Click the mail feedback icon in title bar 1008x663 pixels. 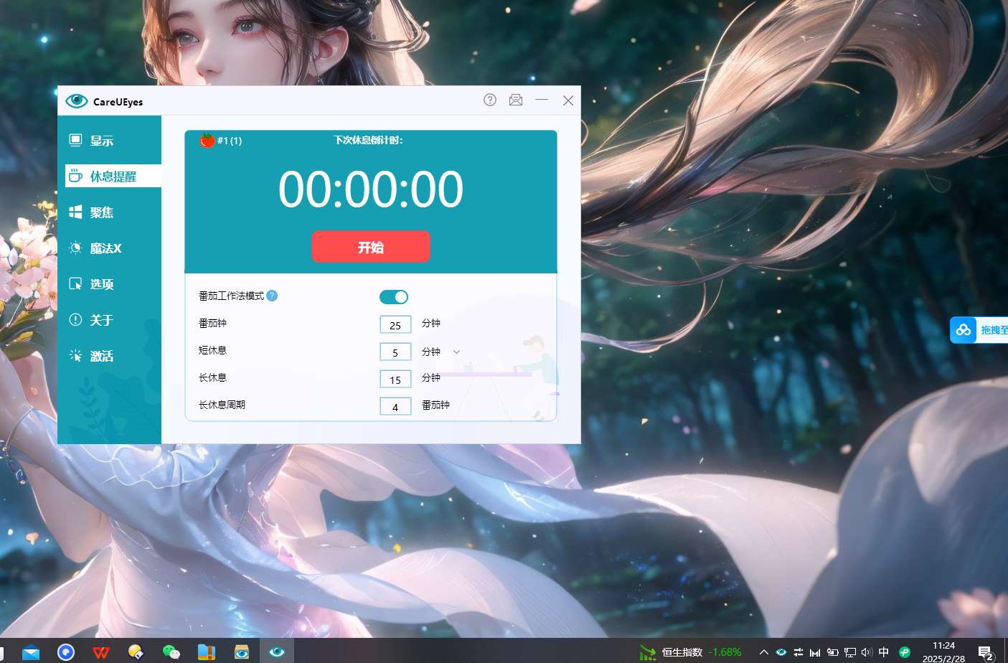[x=516, y=100]
